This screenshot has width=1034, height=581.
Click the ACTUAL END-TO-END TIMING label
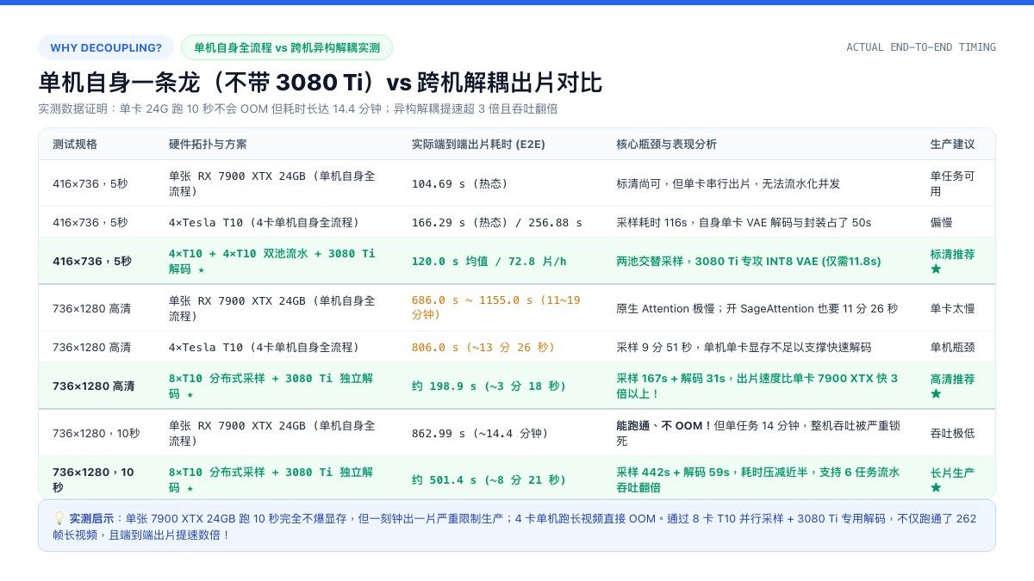coord(921,47)
